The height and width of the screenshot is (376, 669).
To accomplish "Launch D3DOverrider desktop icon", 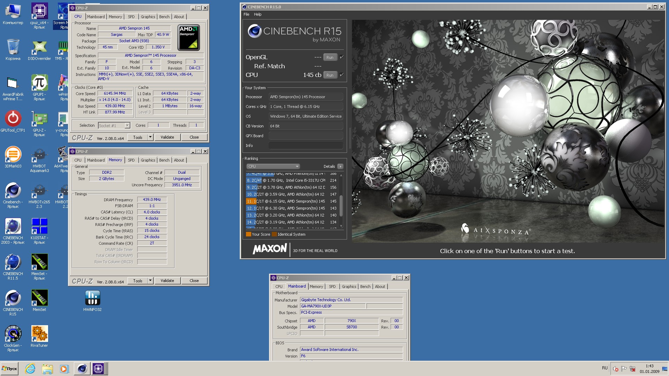I will 39,49.
